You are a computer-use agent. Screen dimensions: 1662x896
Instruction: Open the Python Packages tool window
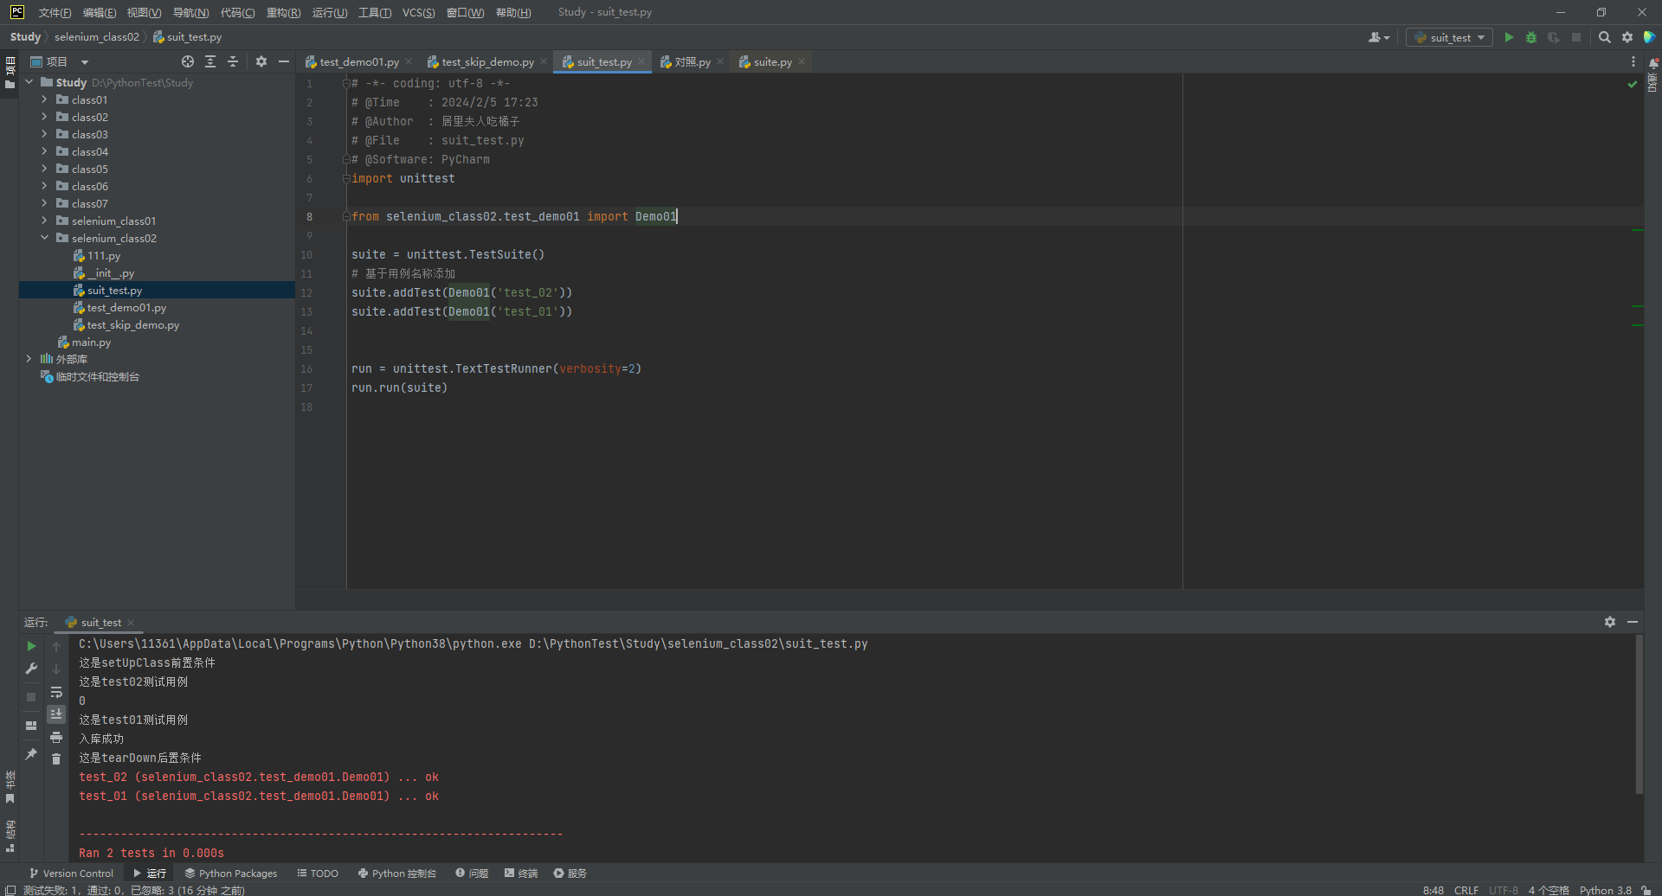(230, 874)
